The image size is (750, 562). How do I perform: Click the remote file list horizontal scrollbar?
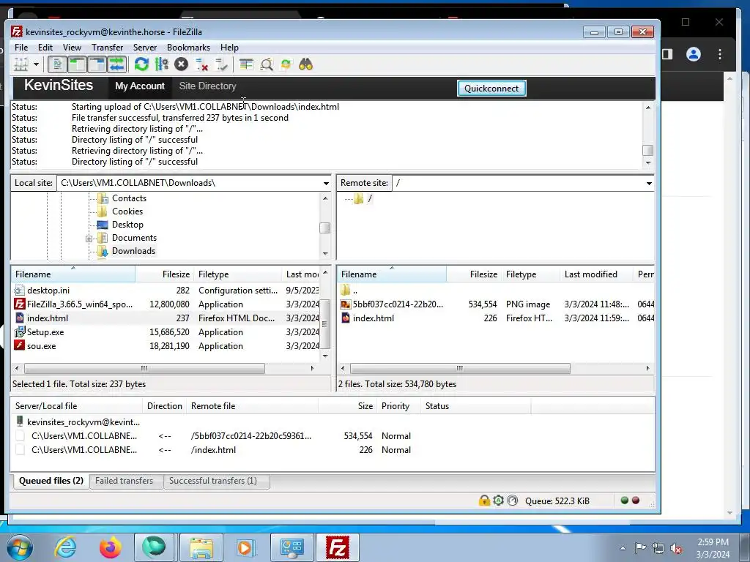click(x=460, y=369)
